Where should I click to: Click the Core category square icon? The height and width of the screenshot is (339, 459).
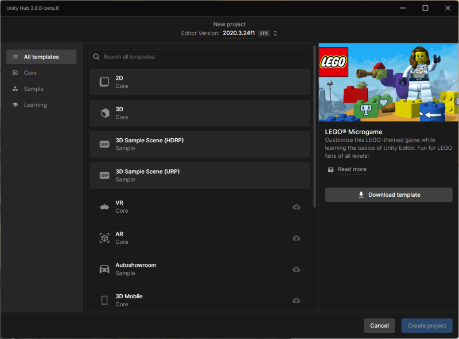[15, 73]
